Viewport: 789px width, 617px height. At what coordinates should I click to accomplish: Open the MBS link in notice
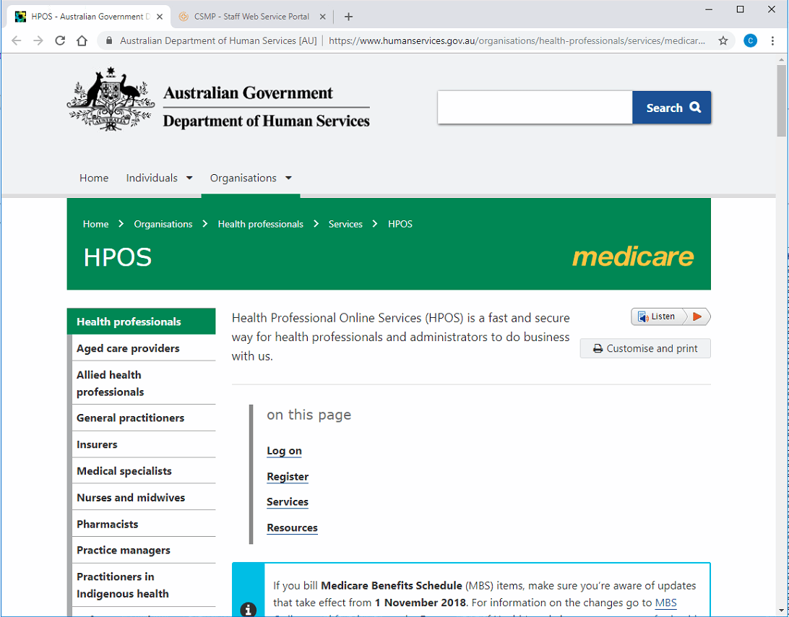pos(665,603)
